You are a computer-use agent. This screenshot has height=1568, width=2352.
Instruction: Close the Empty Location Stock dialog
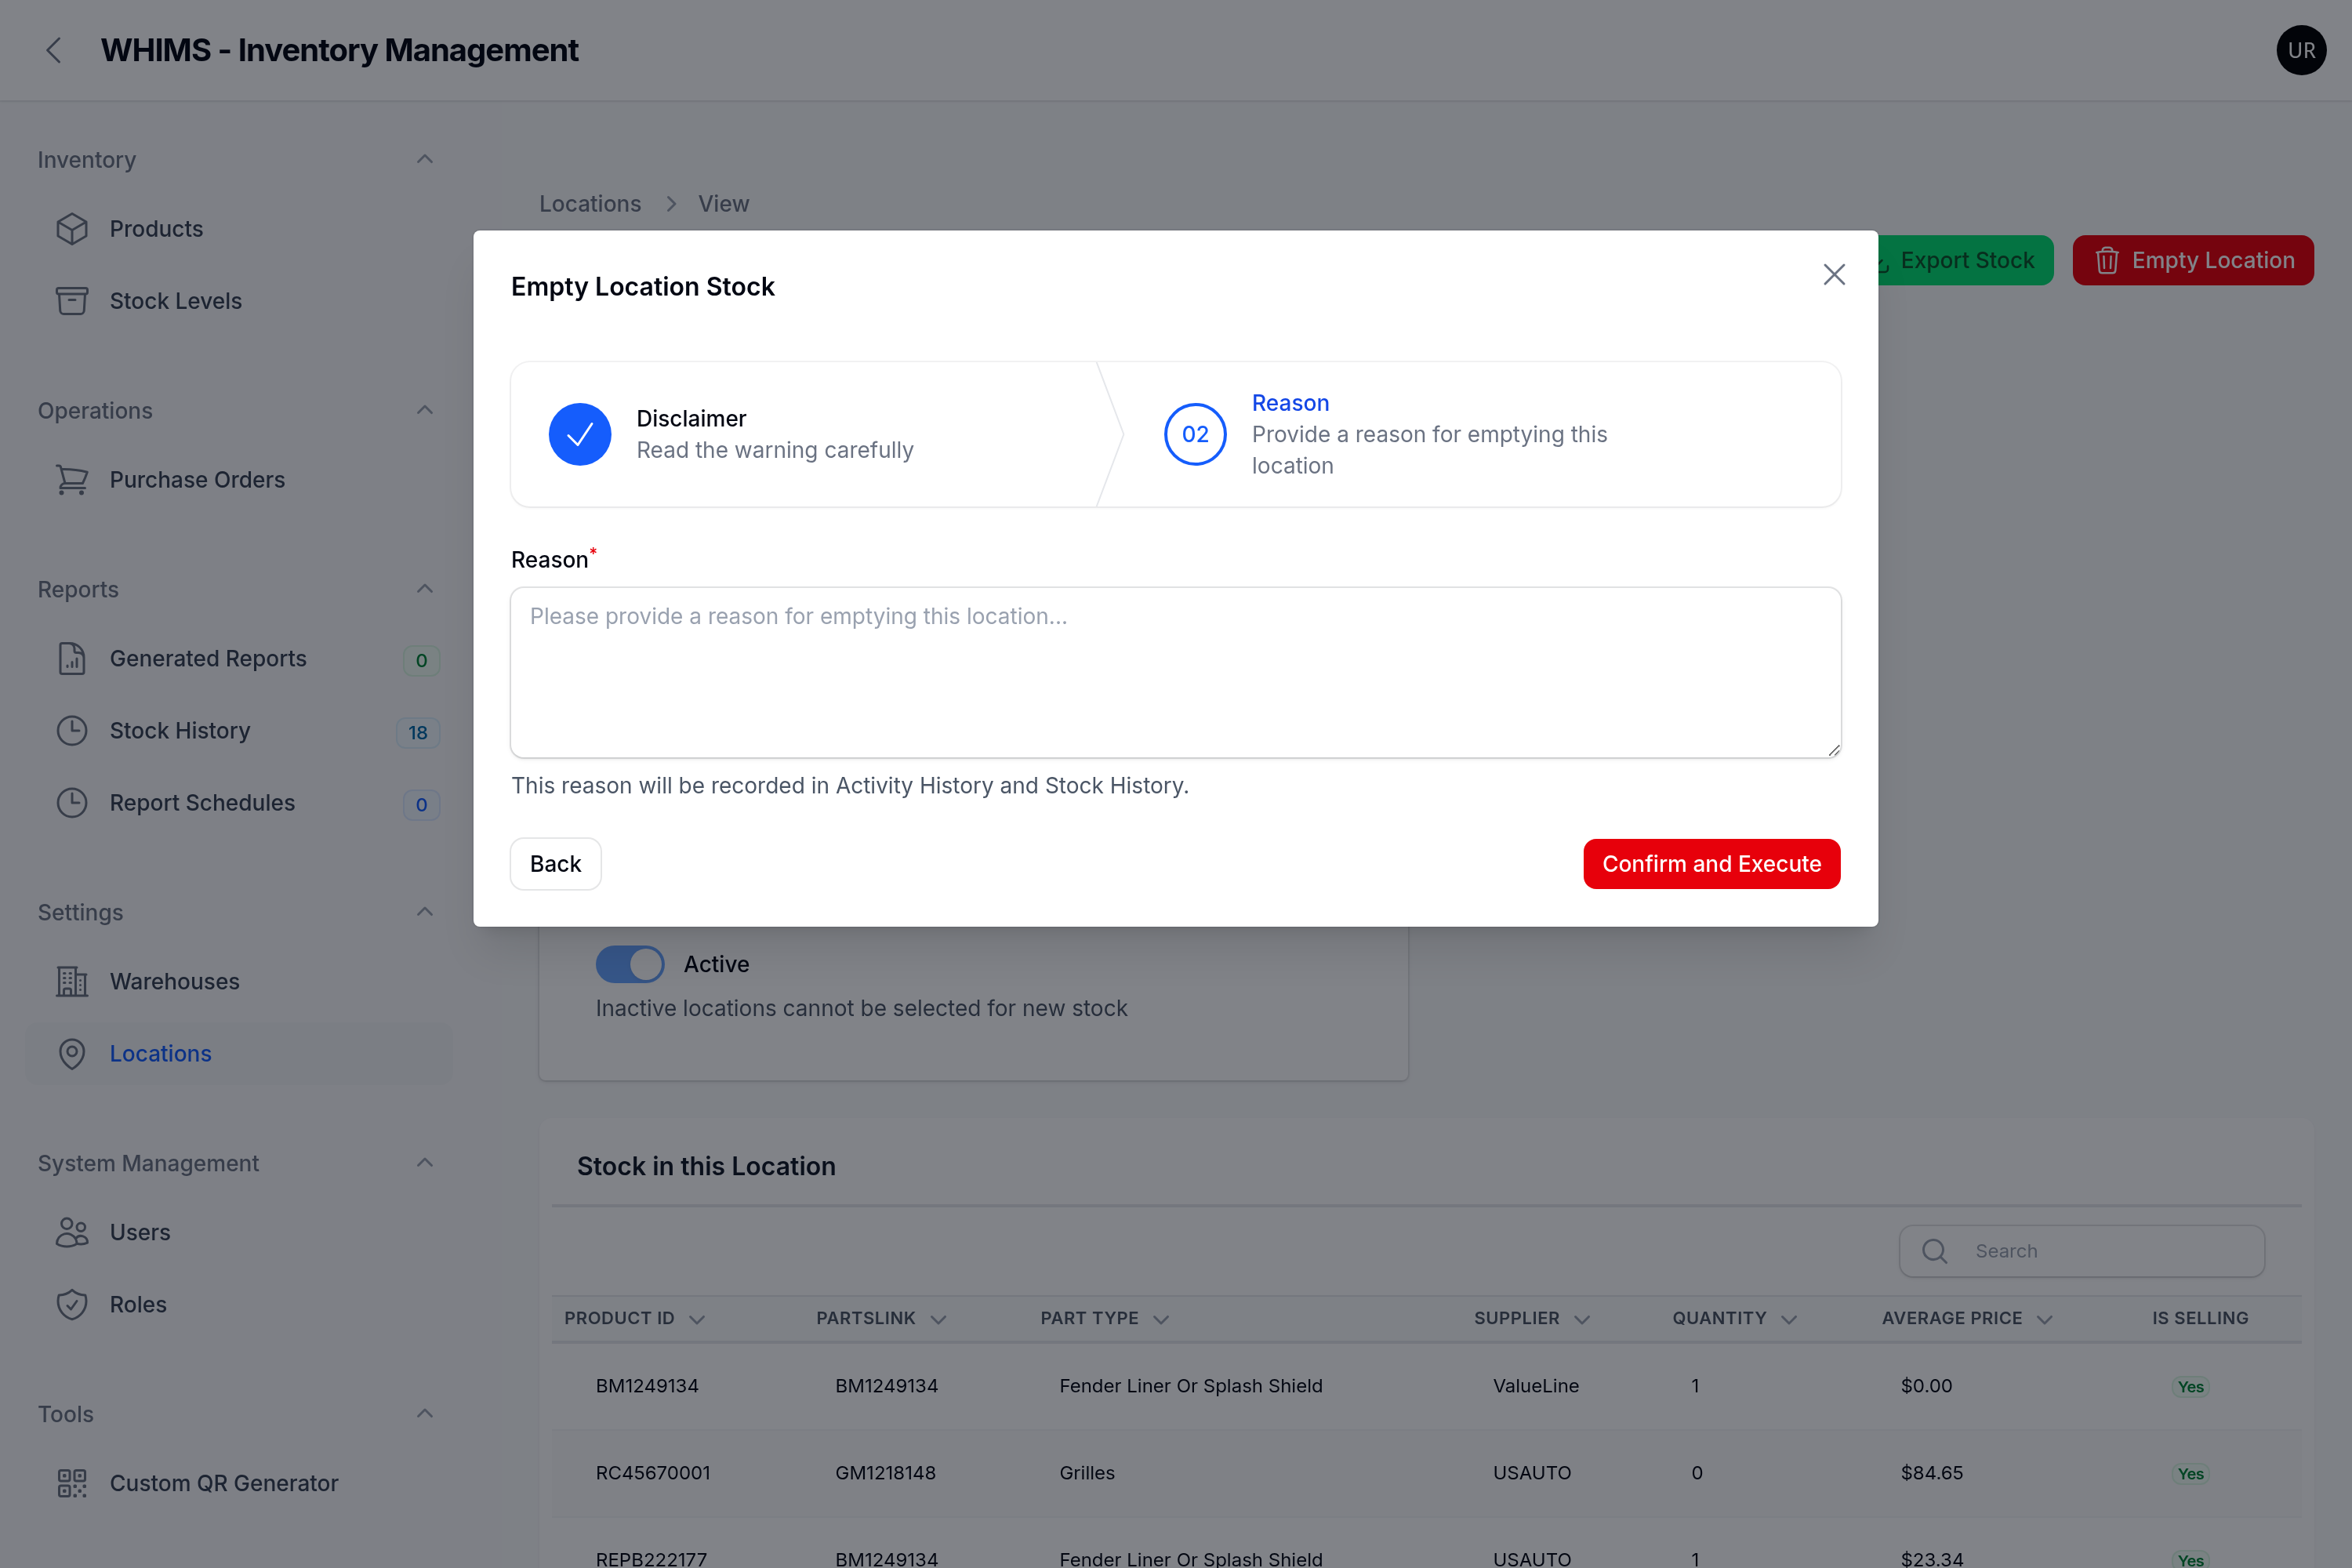point(1834,275)
